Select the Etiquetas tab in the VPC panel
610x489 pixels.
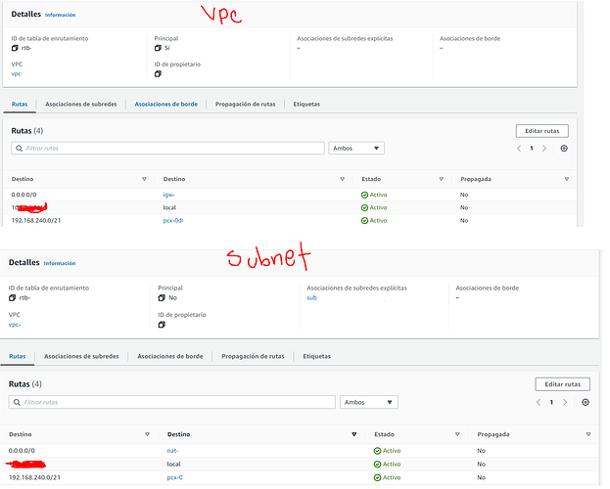(305, 104)
